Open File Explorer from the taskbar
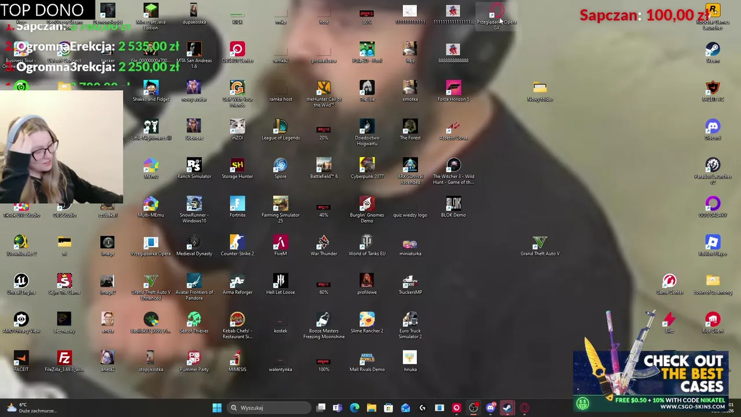Screen dimensions: 741x417 point(372,408)
